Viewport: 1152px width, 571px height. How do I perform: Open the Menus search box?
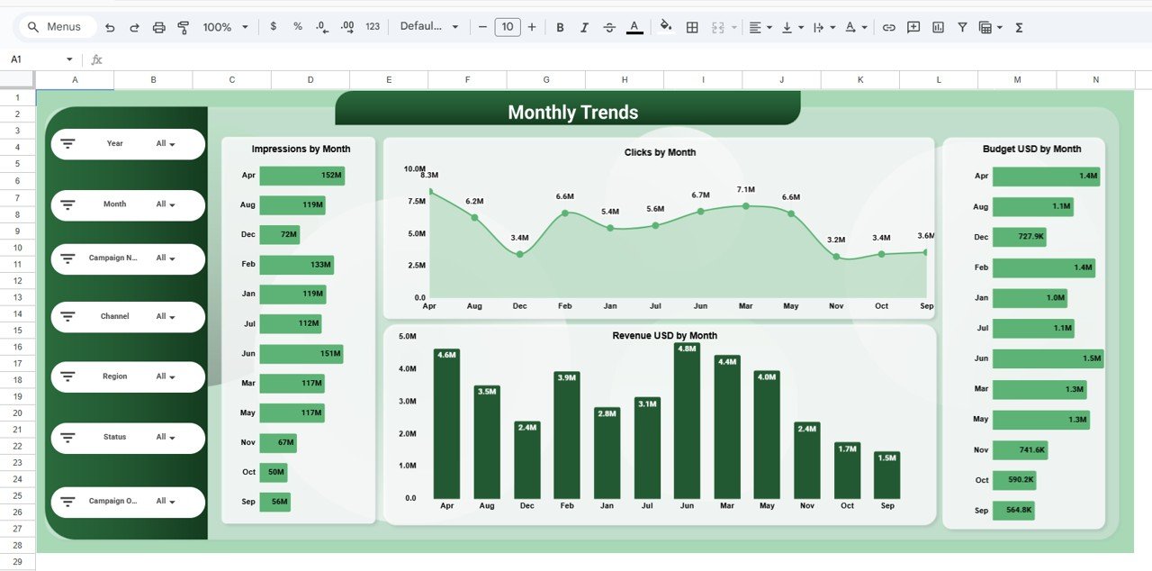(56, 26)
